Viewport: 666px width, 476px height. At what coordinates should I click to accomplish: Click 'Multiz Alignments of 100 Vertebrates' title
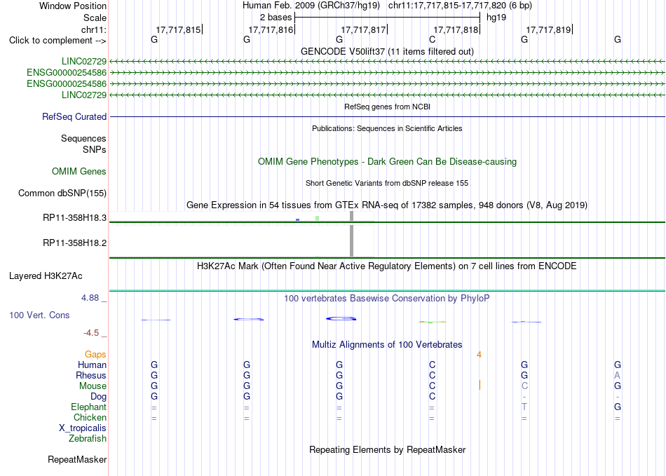[x=387, y=344]
